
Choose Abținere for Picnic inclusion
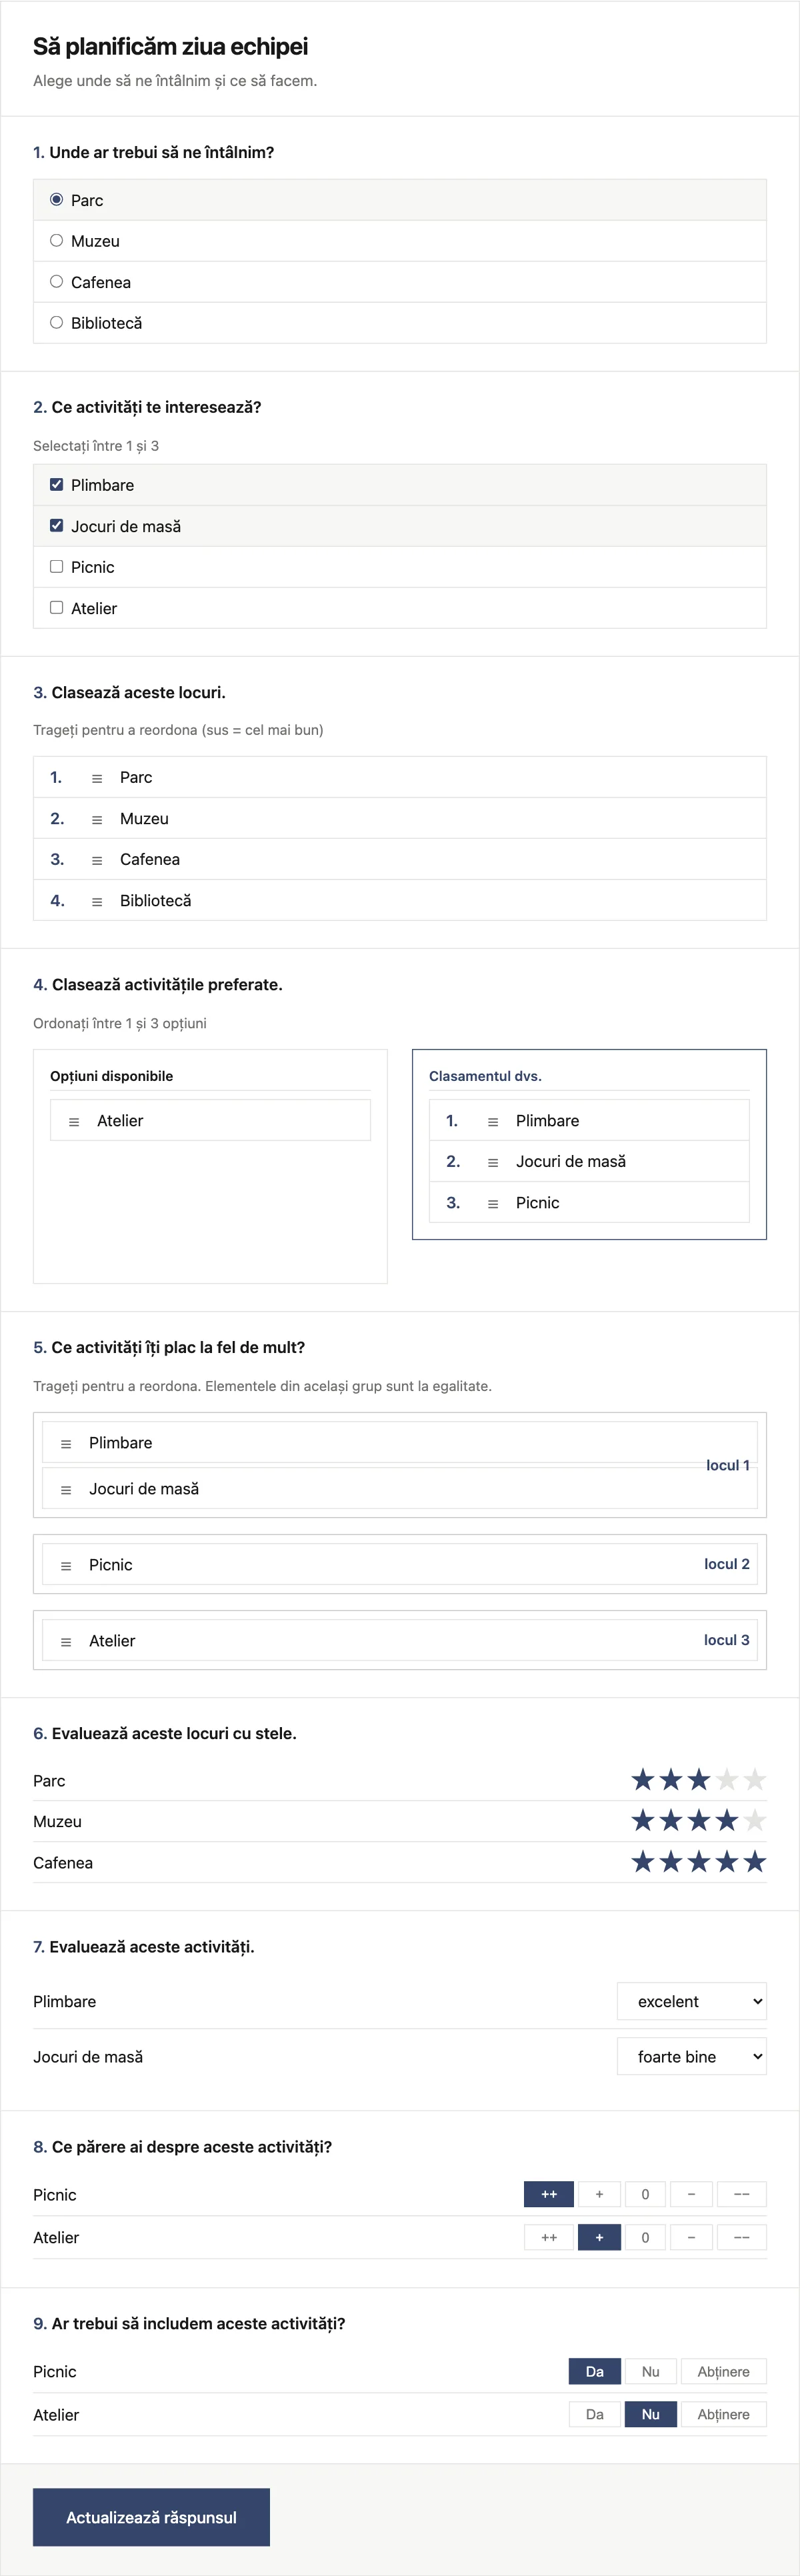point(724,2371)
